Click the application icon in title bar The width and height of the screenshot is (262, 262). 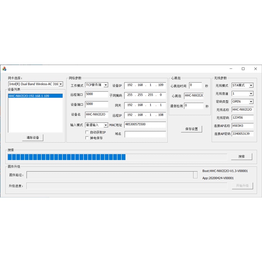[x=4, y=69]
